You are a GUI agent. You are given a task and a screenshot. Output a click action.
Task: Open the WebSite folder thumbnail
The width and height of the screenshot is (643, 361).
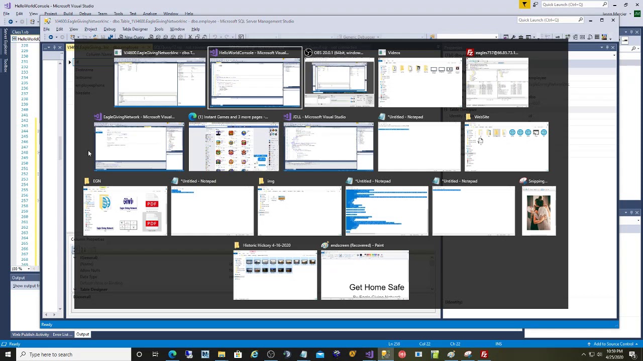[x=506, y=147]
